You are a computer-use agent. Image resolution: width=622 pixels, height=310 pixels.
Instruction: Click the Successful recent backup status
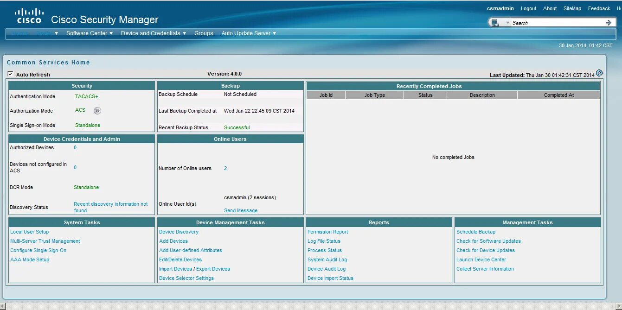[237, 127]
